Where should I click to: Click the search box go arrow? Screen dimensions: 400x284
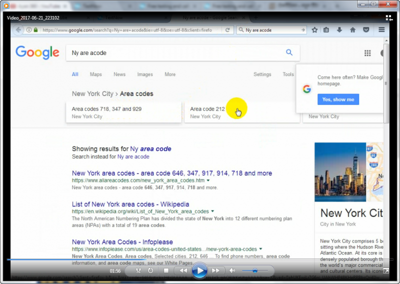pos(303,30)
